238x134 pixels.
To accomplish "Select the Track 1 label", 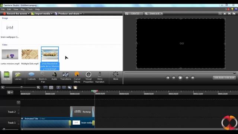I will [x=12, y=123].
